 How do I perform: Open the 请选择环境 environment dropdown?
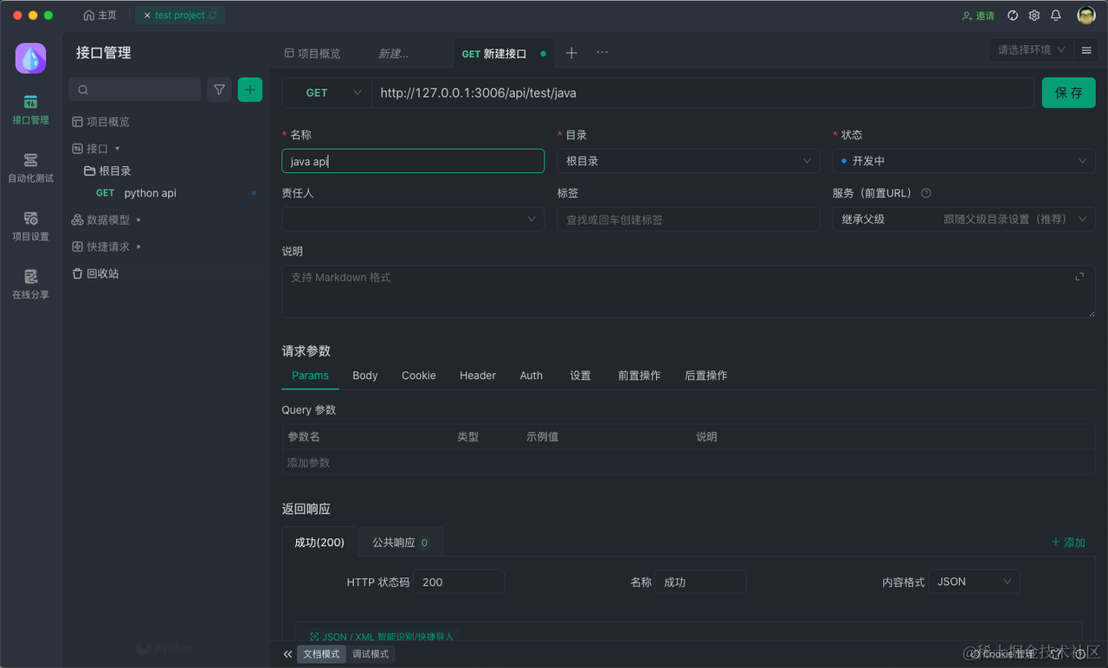pos(1031,50)
